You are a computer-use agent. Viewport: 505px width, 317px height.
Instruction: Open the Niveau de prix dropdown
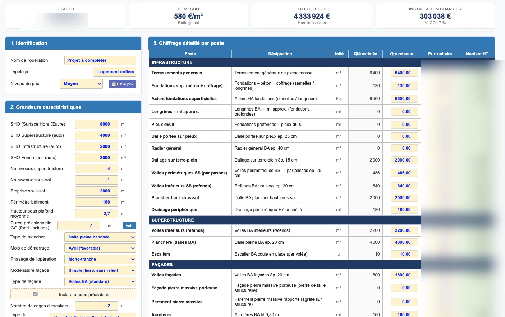coord(81,84)
